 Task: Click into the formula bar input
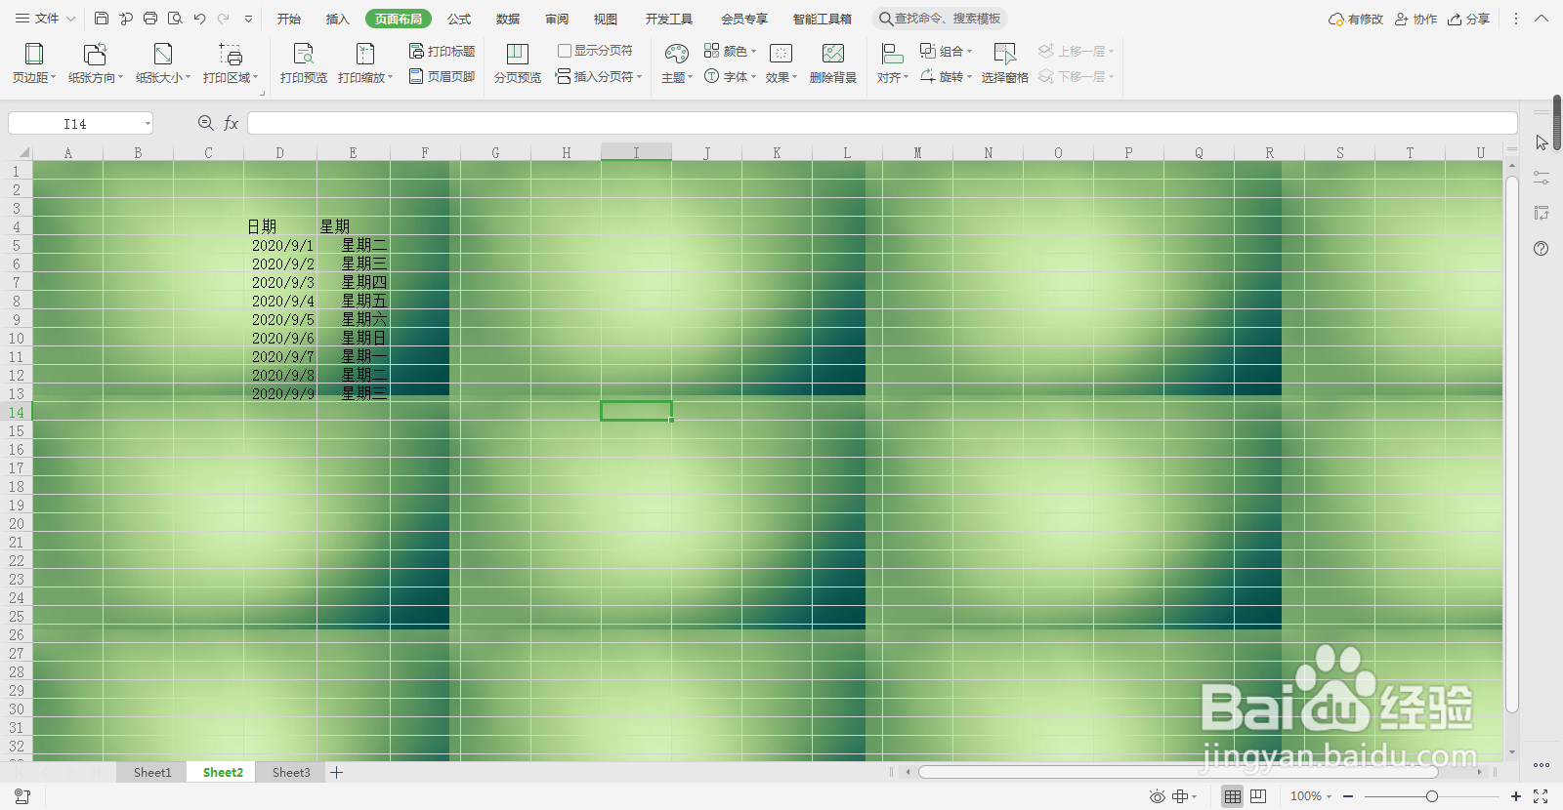point(882,123)
